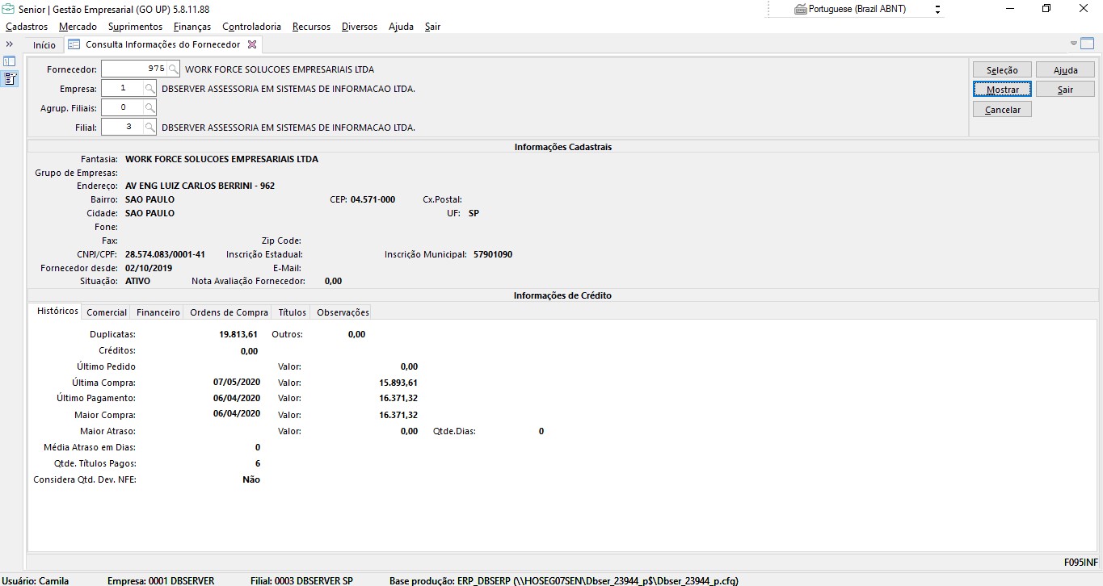Click the Seleção button

click(x=1002, y=70)
